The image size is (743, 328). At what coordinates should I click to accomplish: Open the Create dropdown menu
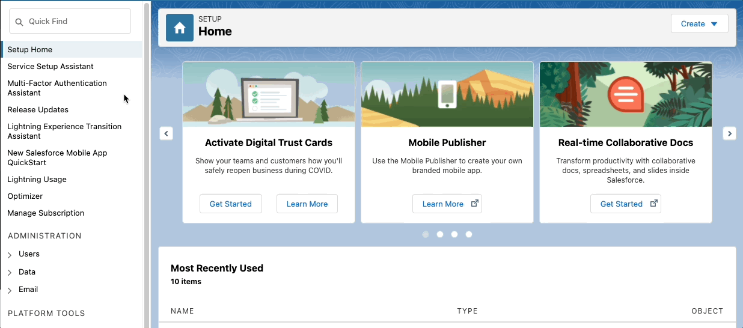tap(699, 24)
